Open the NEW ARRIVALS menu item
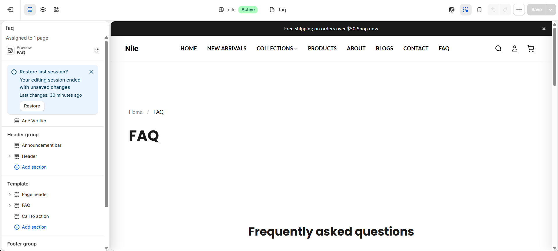This screenshot has height=251, width=558. coord(227,48)
